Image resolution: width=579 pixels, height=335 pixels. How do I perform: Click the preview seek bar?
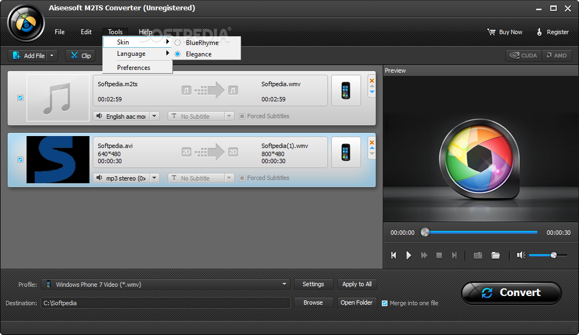[480, 233]
